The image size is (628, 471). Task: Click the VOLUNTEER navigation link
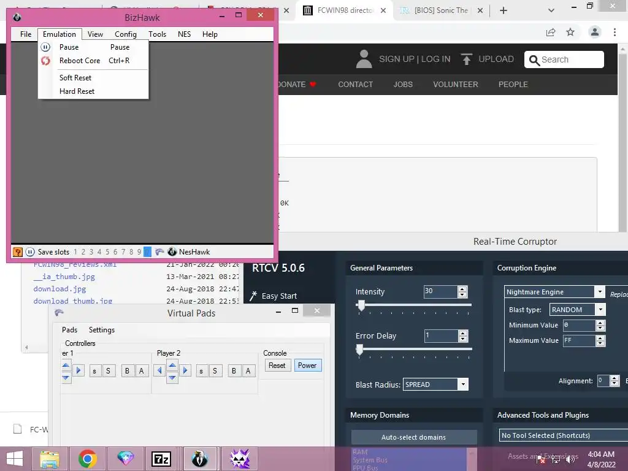(456, 85)
